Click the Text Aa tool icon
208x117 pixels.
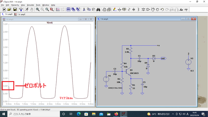(x=181, y=9)
